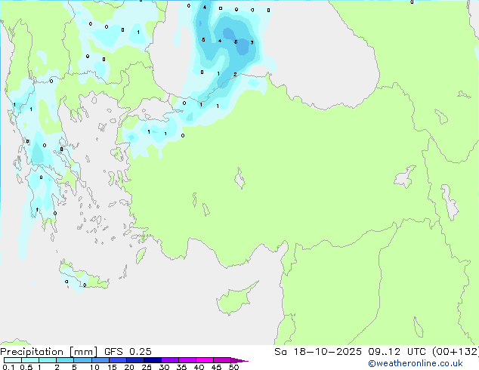
Task: Click the '25' legend scale label
Action: click(x=147, y=367)
